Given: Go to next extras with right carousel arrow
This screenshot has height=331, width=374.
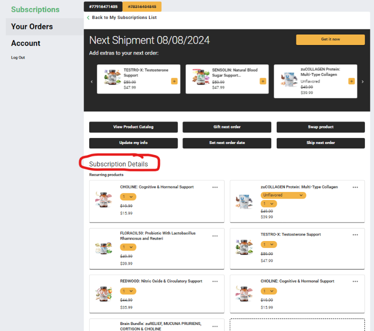Looking at the screenshot, I should tap(362, 81).
